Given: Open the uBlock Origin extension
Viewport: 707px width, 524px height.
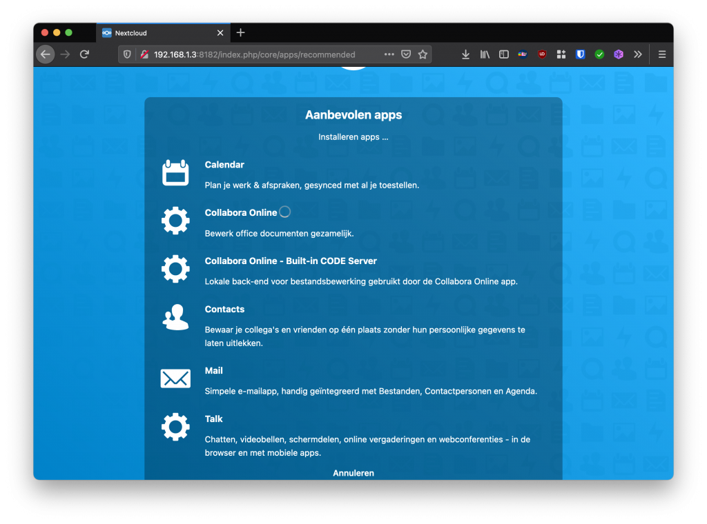Looking at the screenshot, I should (542, 54).
